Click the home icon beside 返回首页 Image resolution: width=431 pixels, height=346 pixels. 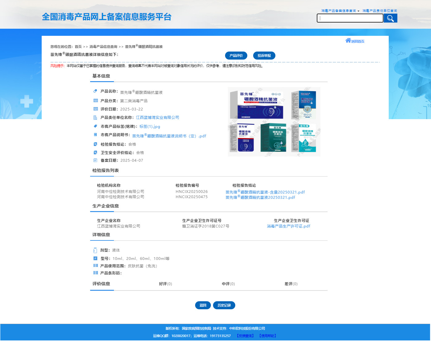coord(348,40)
